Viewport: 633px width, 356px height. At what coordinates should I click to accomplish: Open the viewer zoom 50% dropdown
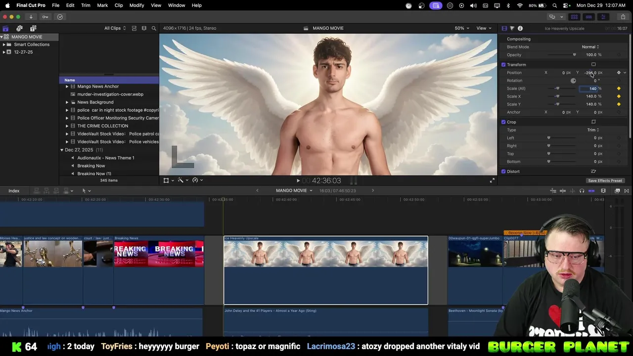[462, 28]
